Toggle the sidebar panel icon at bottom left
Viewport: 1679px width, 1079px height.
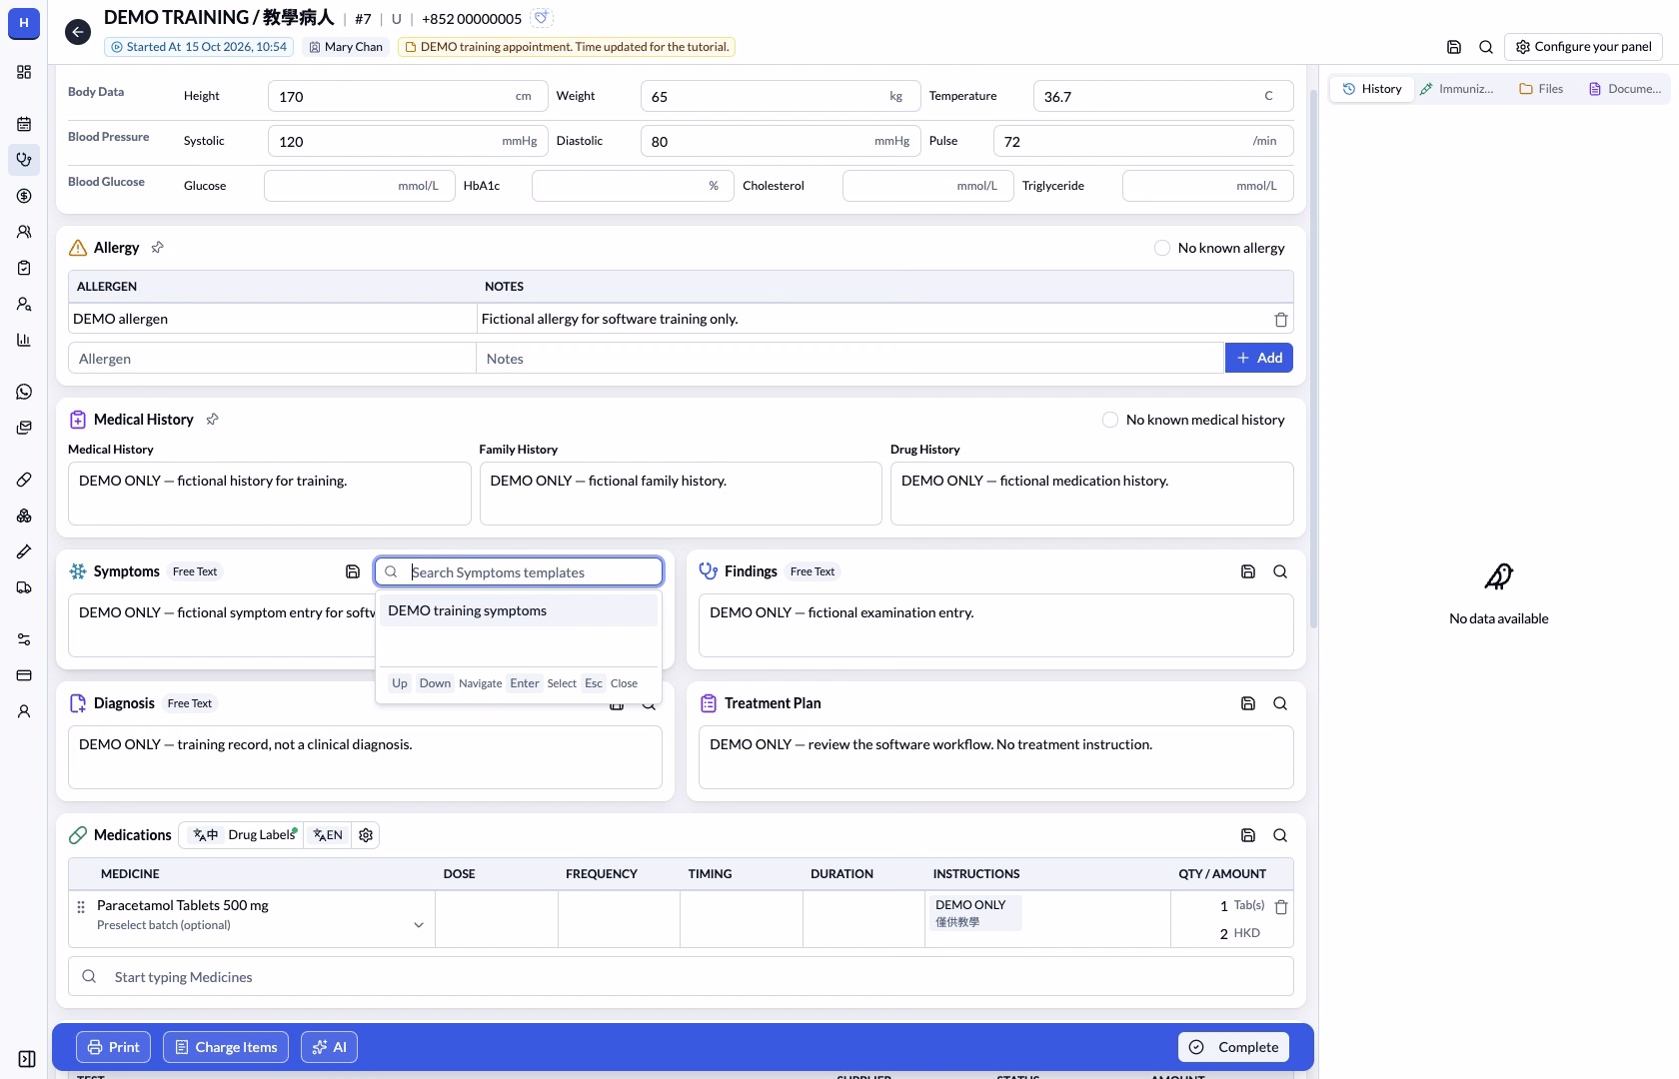click(27, 1059)
